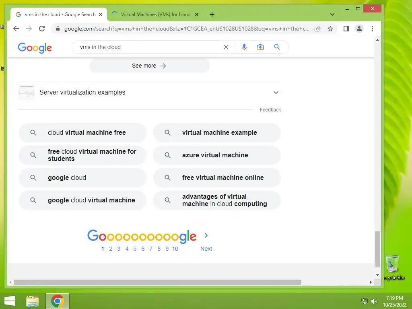The height and width of the screenshot is (309, 412).
Task: Click the URL address bar
Action: (187, 29)
